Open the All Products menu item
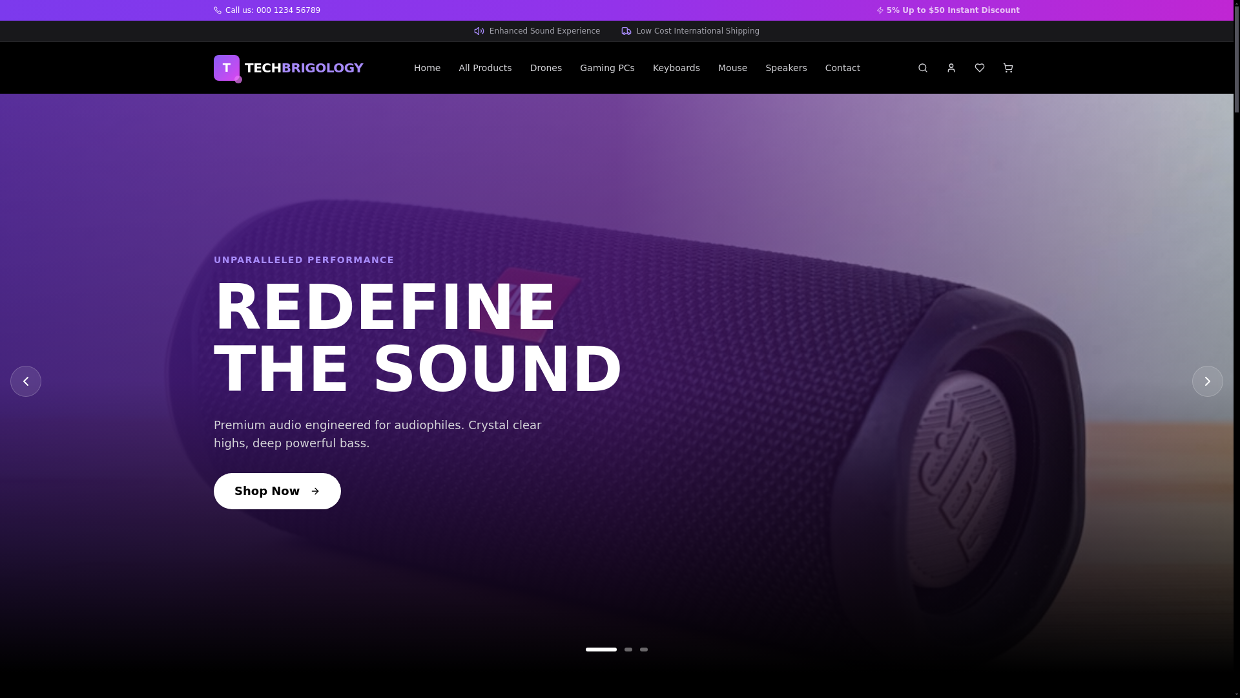 click(x=485, y=68)
